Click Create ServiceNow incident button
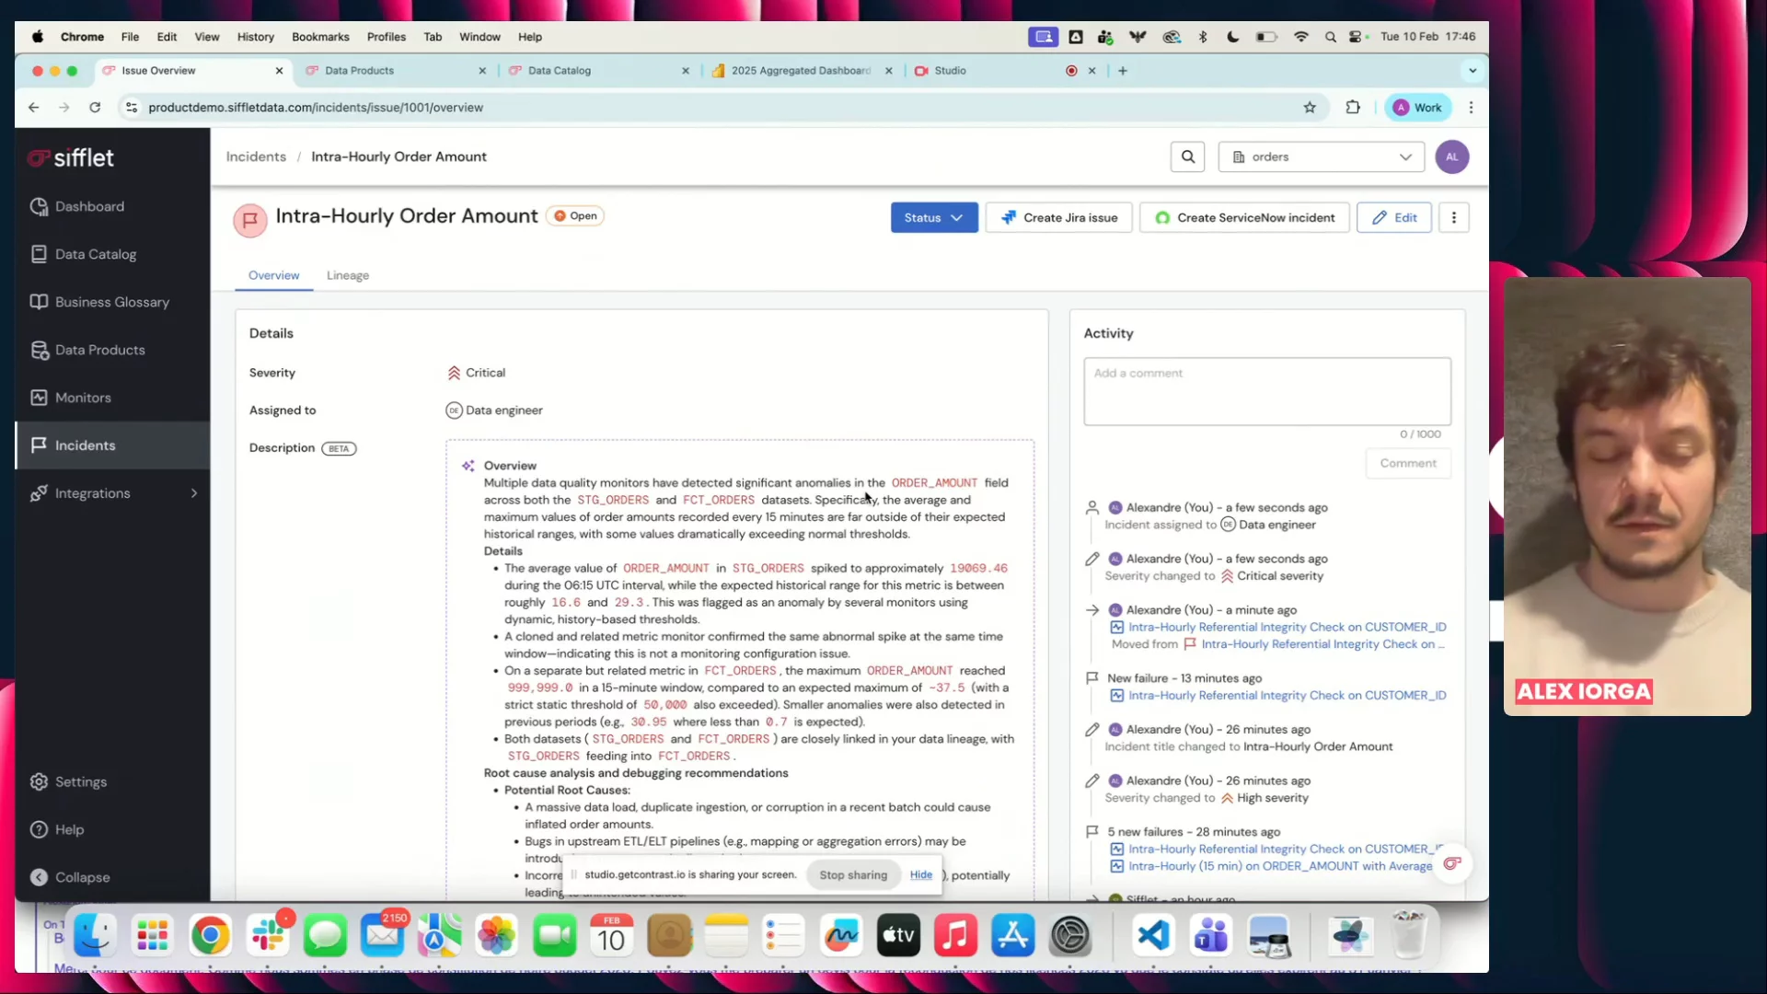Viewport: 1767px width, 994px height. 1244,218
